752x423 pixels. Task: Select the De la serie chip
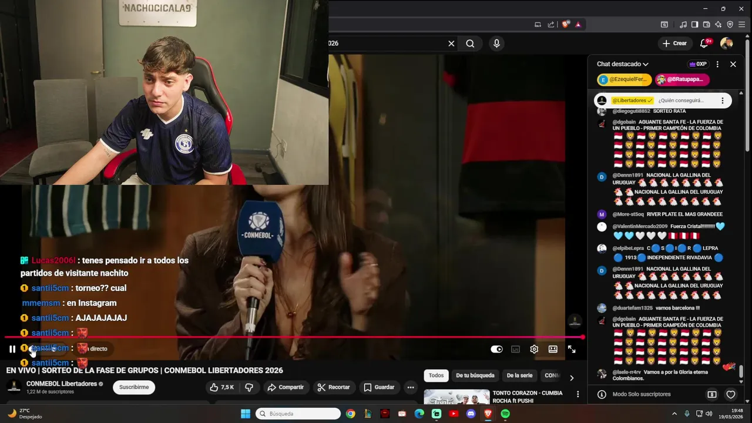519,375
